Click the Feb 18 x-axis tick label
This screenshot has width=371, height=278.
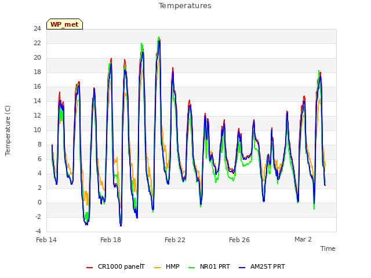[x=111, y=240]
